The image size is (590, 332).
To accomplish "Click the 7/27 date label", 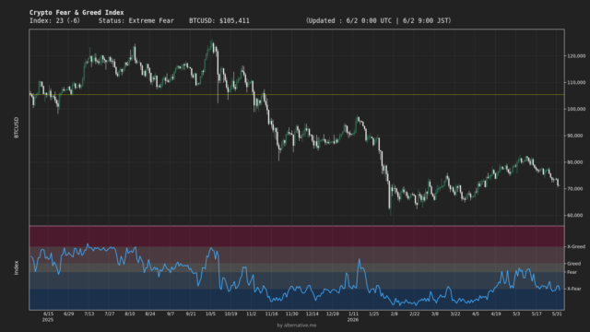I will [110, 314].
